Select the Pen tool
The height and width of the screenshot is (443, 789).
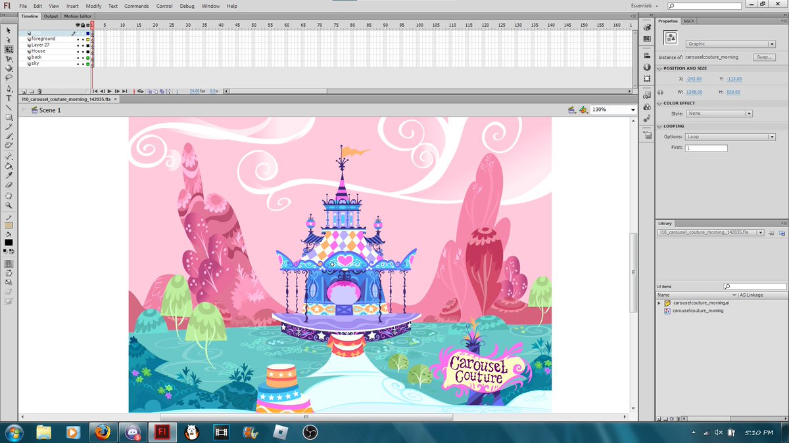(x=9, y=87)
